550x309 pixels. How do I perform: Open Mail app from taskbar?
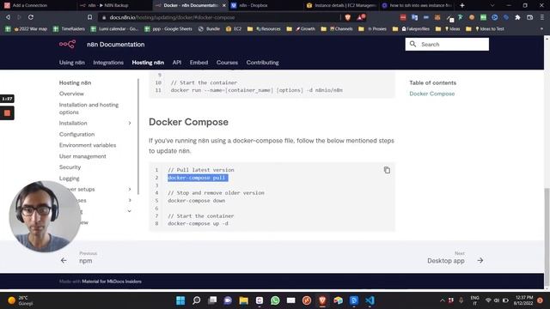[290, 300]
